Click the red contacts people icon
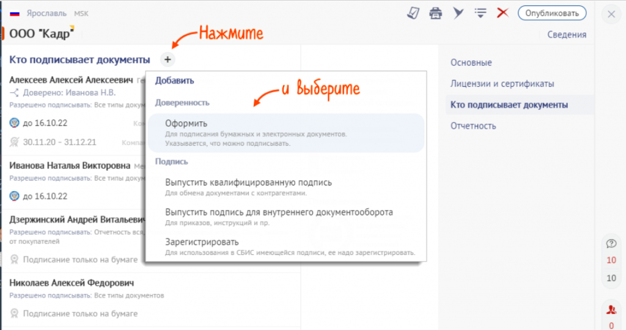Screen dimensions: 626x330 click(x=611, y=308)
